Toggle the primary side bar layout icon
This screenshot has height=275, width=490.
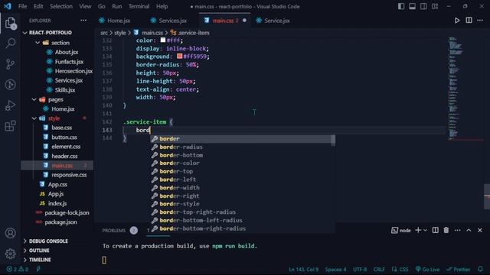pos(401,6)
